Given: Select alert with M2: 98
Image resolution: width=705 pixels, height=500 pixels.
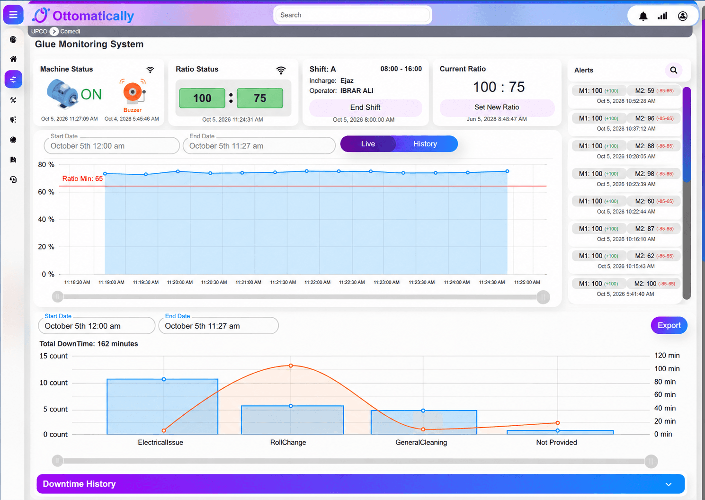Looking at the screenshot, I should [x=626, y=179].
